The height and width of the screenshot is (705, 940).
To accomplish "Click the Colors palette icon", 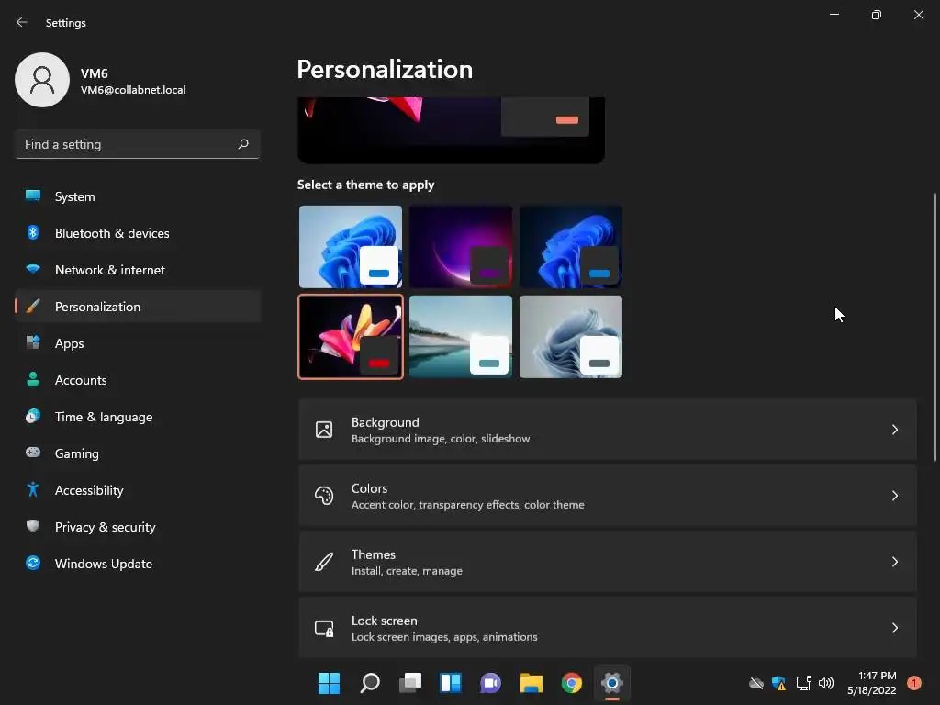I will click(324, 496).
